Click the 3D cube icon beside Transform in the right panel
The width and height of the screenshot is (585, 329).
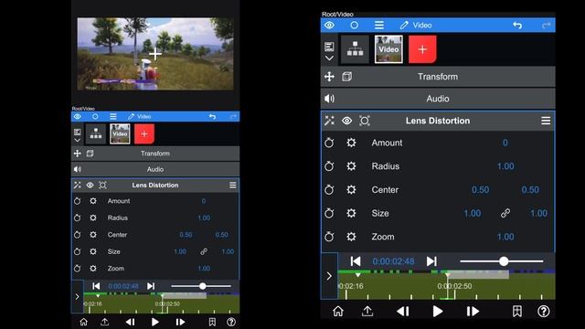coord(347,77)
